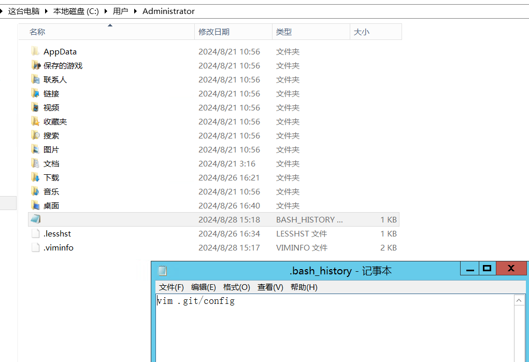Viewport: 529px width, 362px height.
Task: Open the 文件(F) menu in Notepad
Action: 171,287
